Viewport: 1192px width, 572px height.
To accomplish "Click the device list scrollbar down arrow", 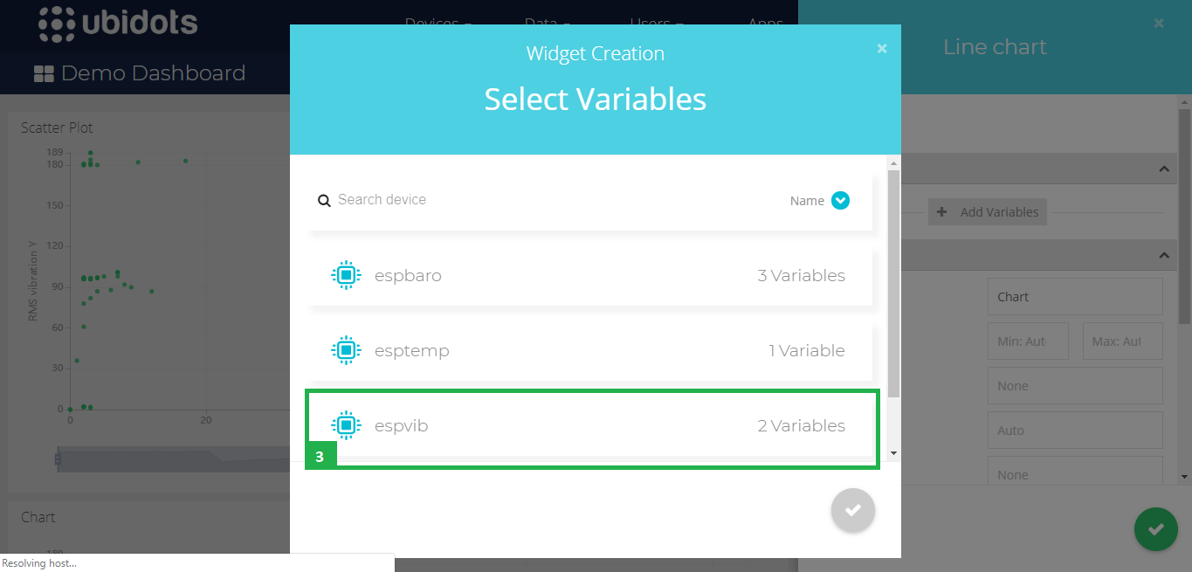I will tap(893, 453).
